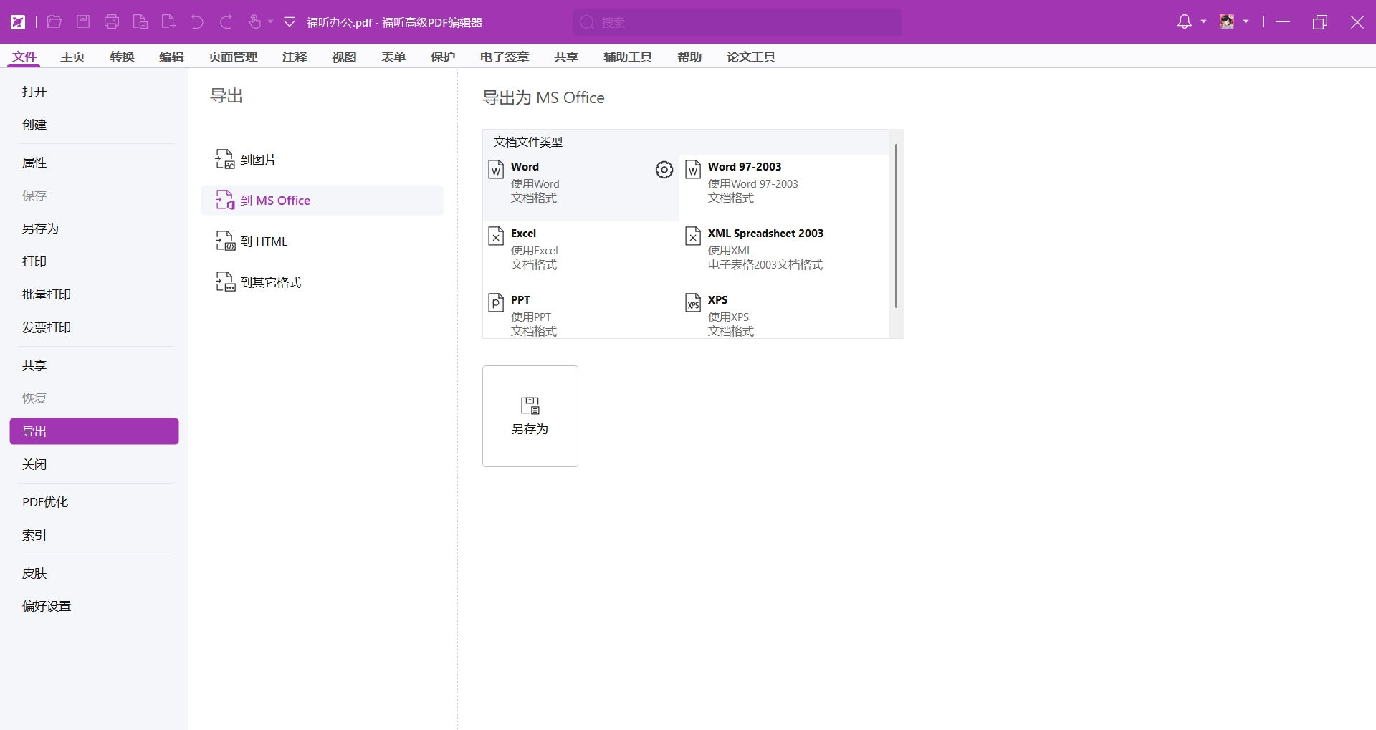Open 偏好设置 preferences
Screen dimensions: 1376x730
94,606
